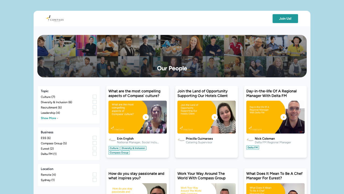Check the Leadership (4) topic filter
The image size is (344, 194).
95,113
